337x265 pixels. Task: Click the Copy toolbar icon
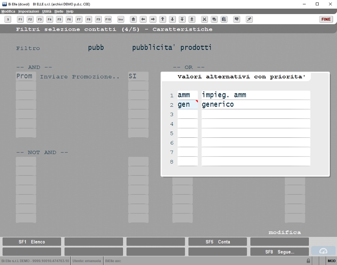214,19
